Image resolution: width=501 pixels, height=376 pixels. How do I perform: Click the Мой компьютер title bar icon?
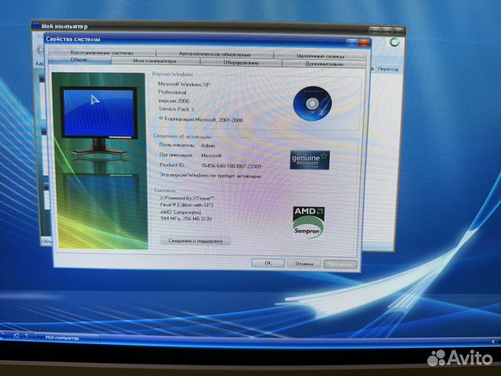click(37, 26)
